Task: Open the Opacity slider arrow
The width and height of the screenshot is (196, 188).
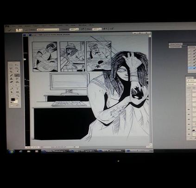Action: pos(77,29)
